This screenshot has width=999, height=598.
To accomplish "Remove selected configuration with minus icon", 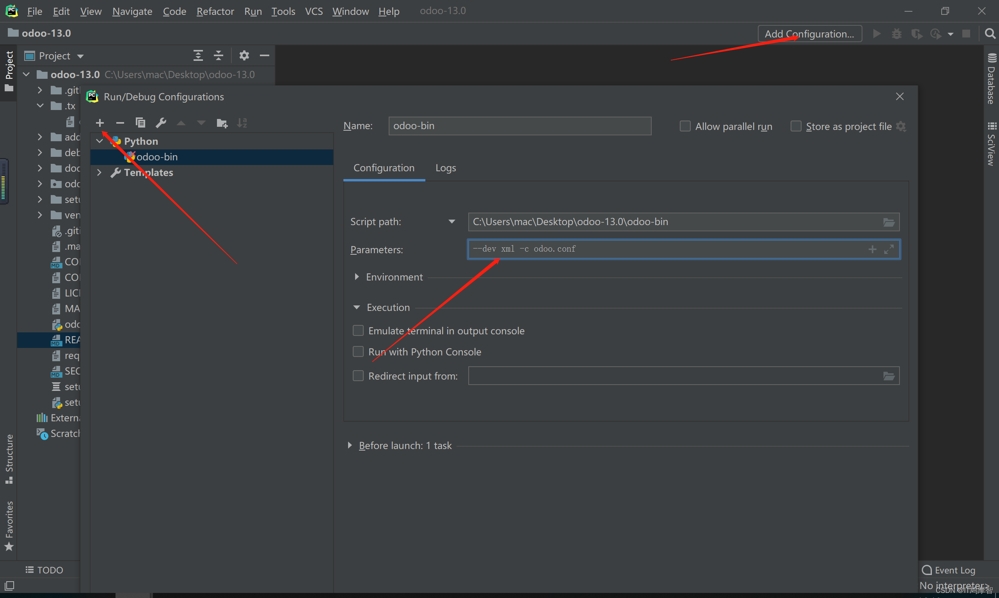I will (120, 123).
